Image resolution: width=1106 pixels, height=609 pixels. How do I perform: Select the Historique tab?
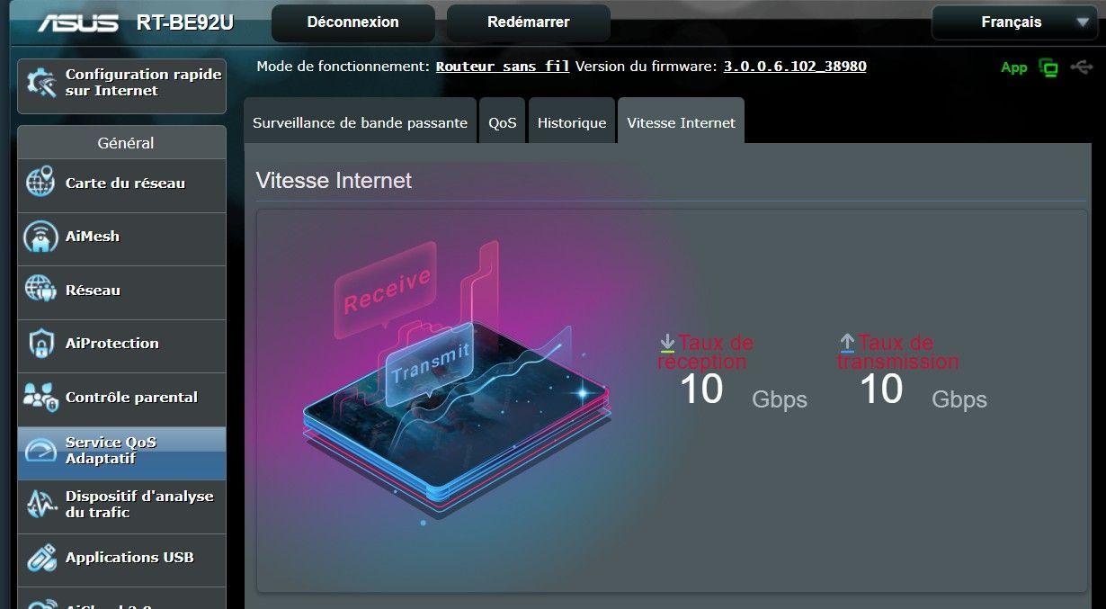click(x=572, y=122)
